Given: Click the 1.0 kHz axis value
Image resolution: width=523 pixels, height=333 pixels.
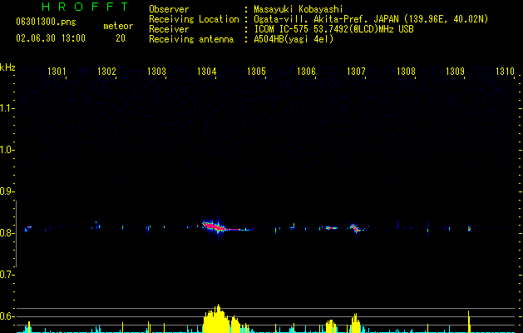Looking at the screenshot, I should 7,150.
